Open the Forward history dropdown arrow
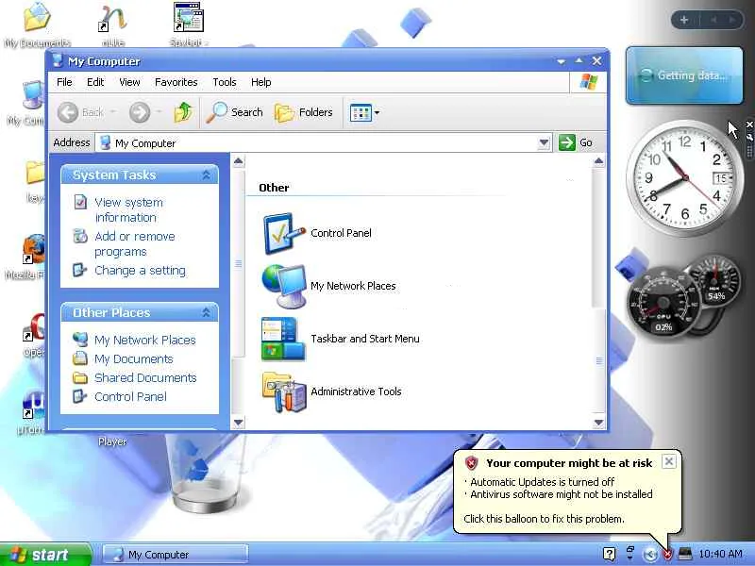Image resolution: width=755 pixels, height=566 pixels. click(x=159, y=112)
